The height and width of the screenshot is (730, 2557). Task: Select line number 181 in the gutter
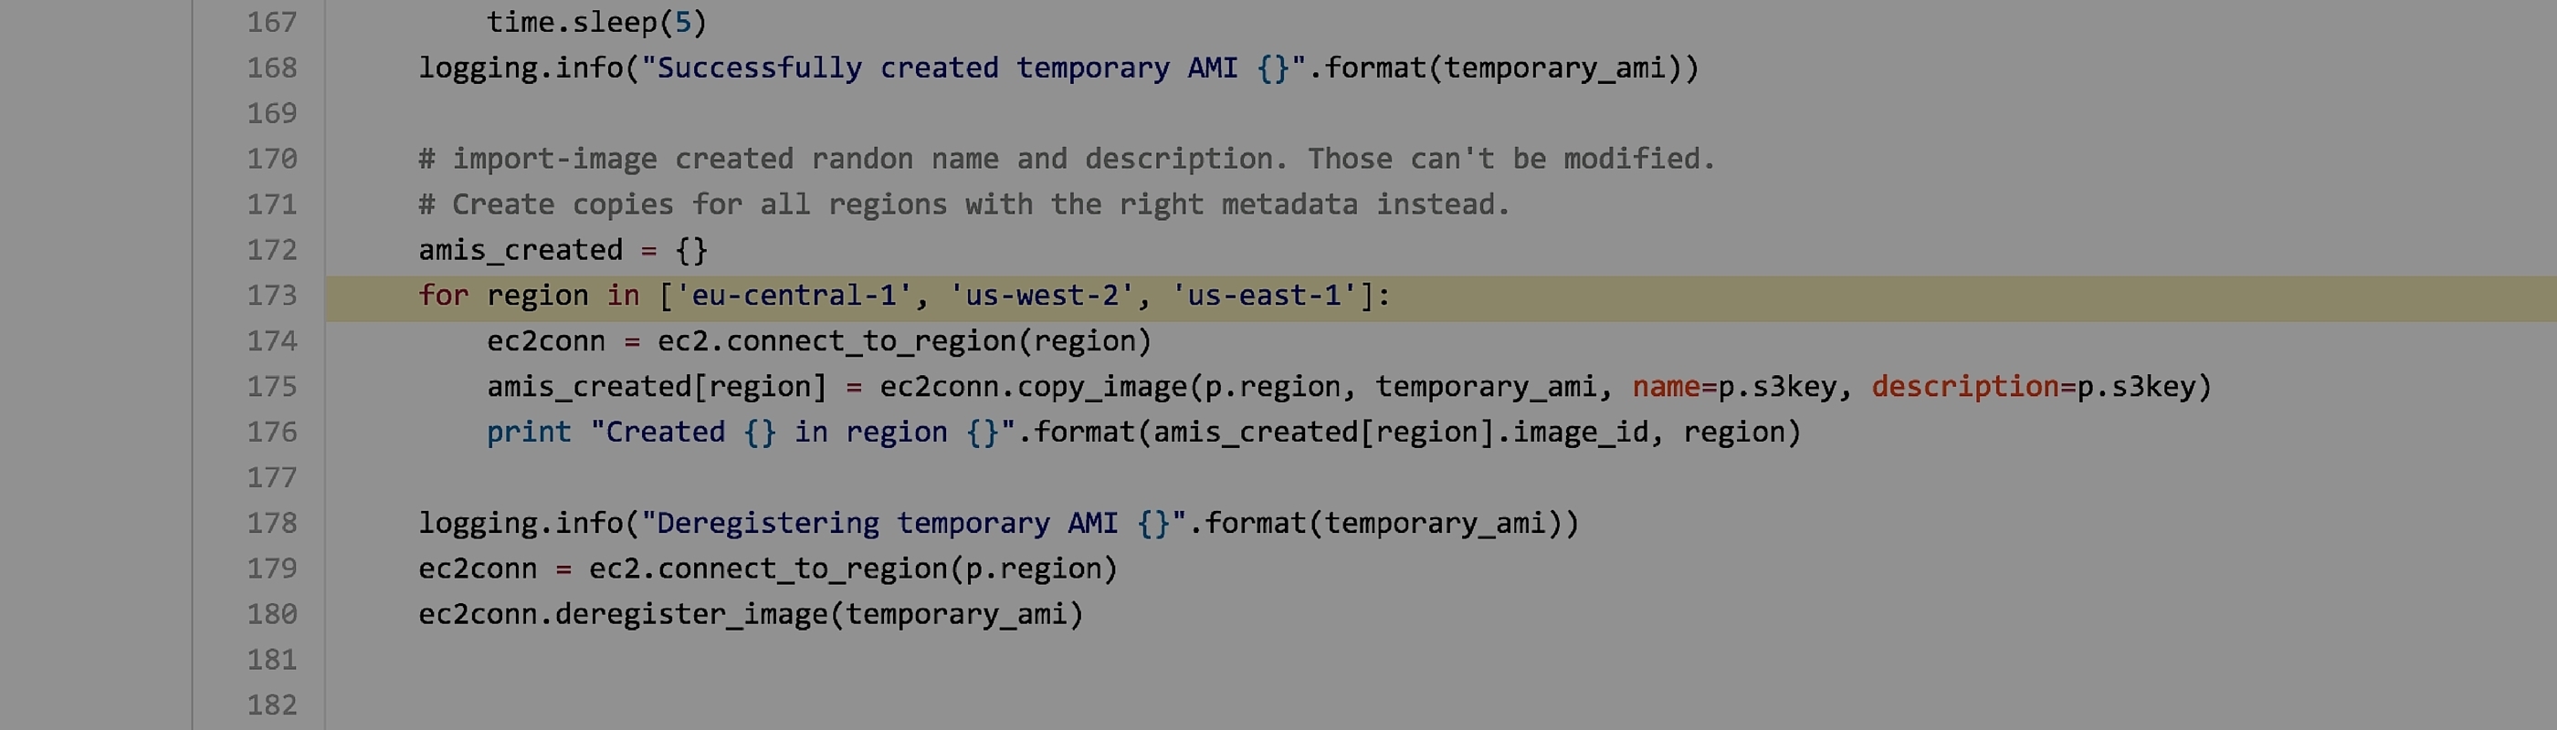click(x=272, y=661)
